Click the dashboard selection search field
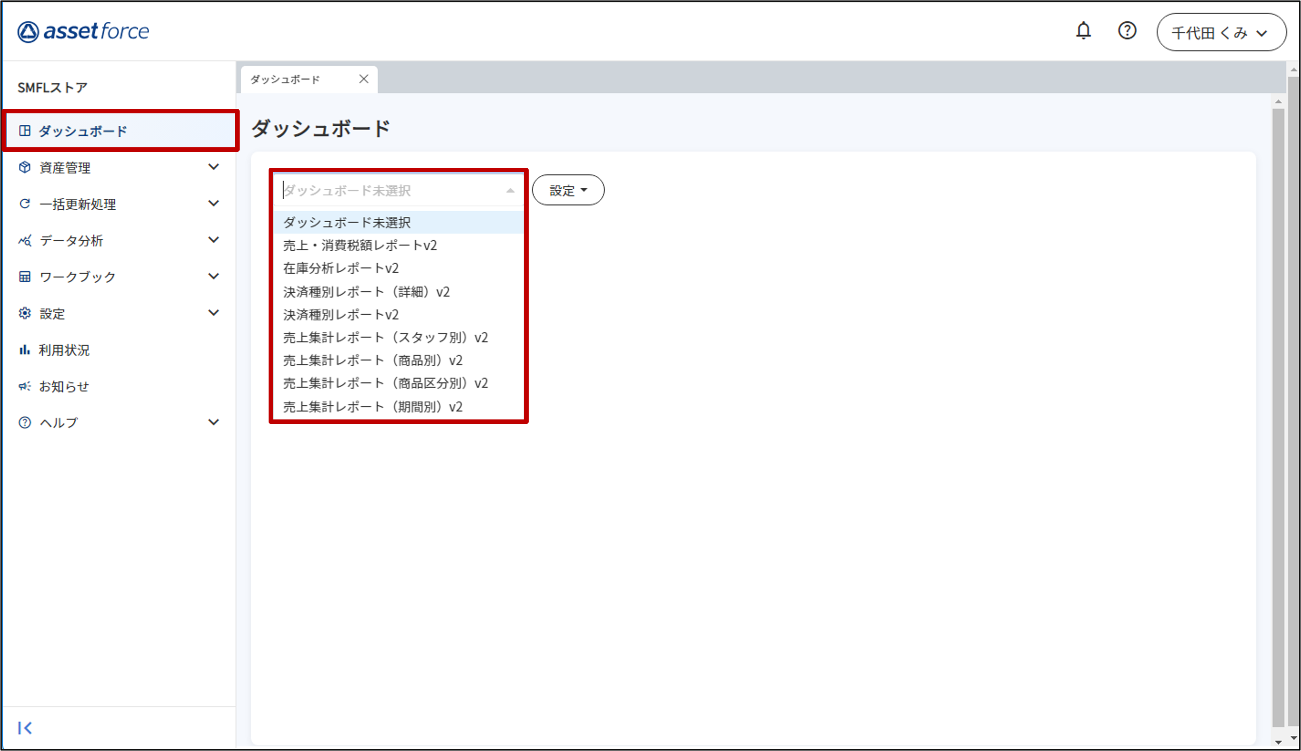The height and width of the screenshot is (751, 1301). point(392,191)
